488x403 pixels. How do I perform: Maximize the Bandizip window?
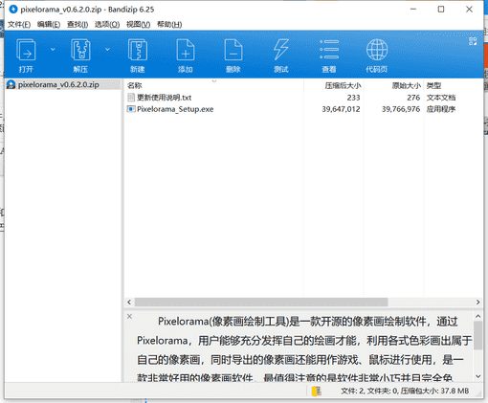point(441,10)
